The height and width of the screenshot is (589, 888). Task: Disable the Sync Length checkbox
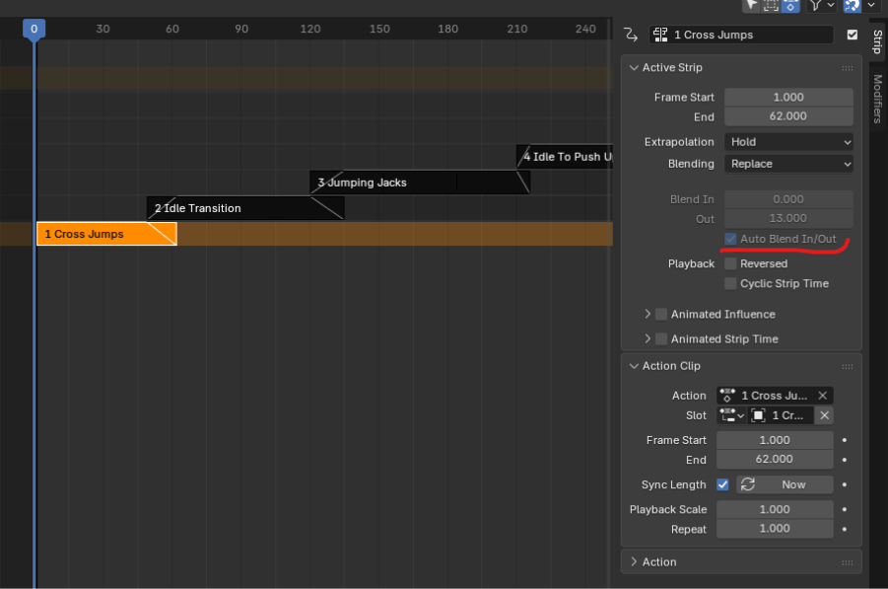click(722, 484)
